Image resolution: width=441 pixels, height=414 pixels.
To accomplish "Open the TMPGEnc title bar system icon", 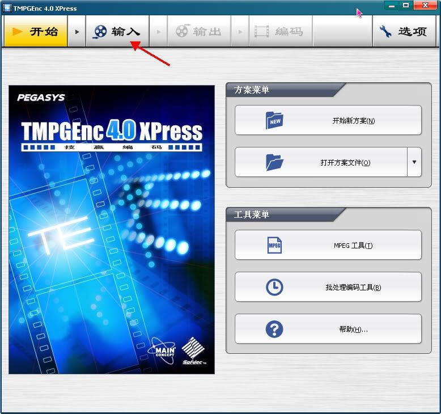I will [x=7, y=8].
